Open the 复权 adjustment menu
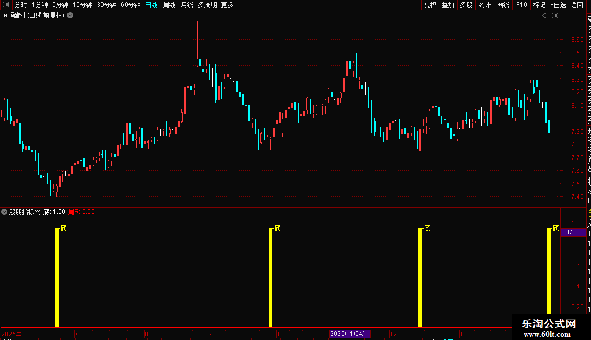Viewport: 591px width, 340px height. (x=430, y=5)
